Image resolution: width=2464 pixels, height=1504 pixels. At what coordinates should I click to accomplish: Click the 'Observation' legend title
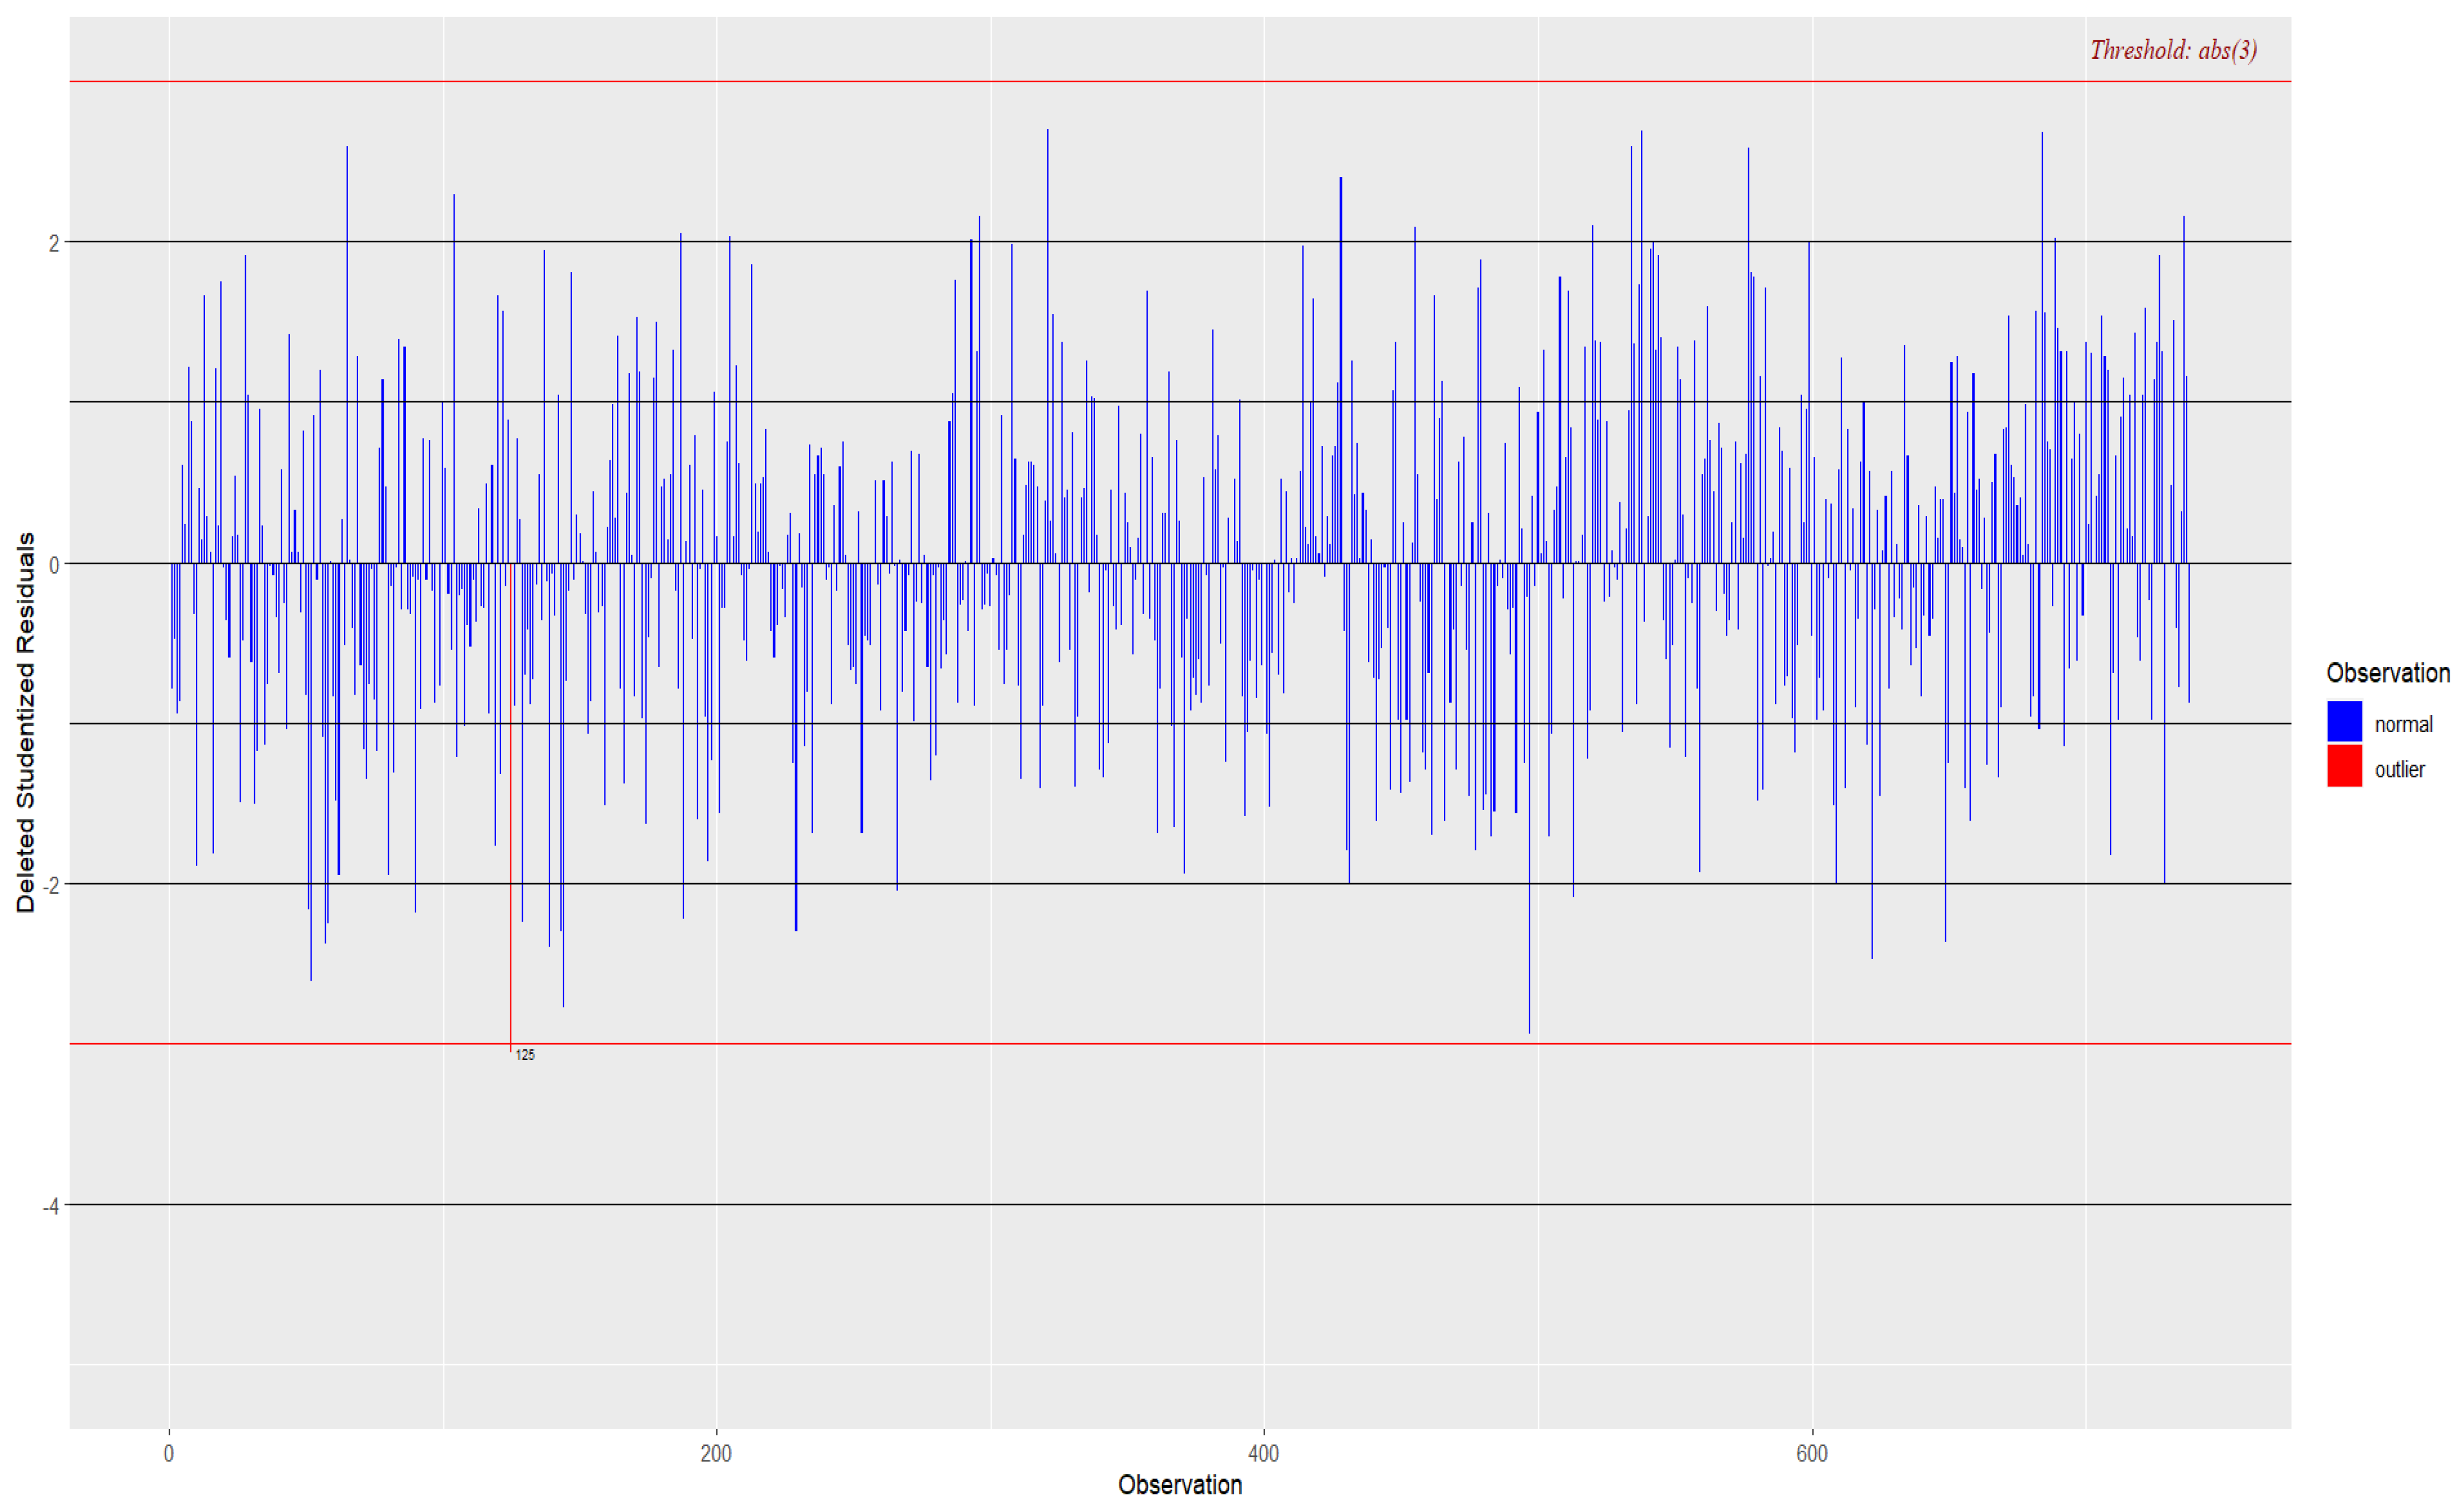2387,673
